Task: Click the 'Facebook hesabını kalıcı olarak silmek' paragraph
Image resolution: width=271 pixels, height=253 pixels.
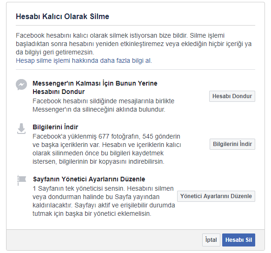Action: (x=133, y=44)
